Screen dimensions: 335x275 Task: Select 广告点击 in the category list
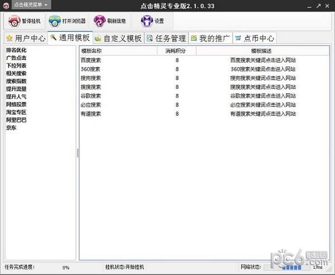[16, 58]
